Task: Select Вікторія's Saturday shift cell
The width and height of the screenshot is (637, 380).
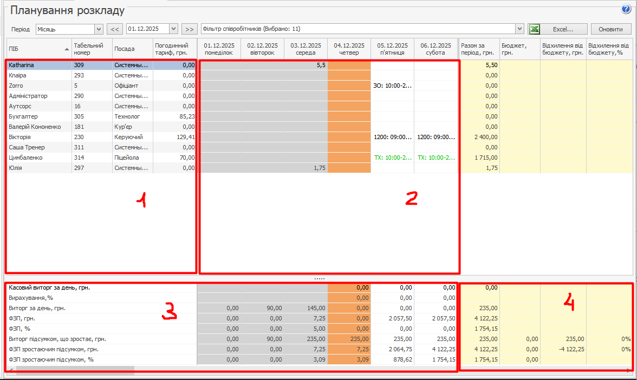Action: point(436,137)
